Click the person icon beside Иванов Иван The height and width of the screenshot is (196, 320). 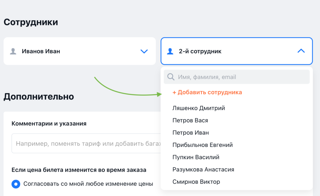coord(14,51)
